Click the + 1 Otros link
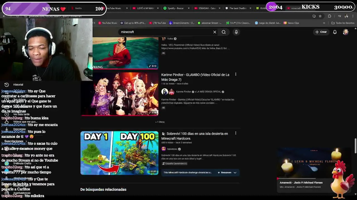Image resolution: width=357 pixels, height=200 pixels. 160,122
